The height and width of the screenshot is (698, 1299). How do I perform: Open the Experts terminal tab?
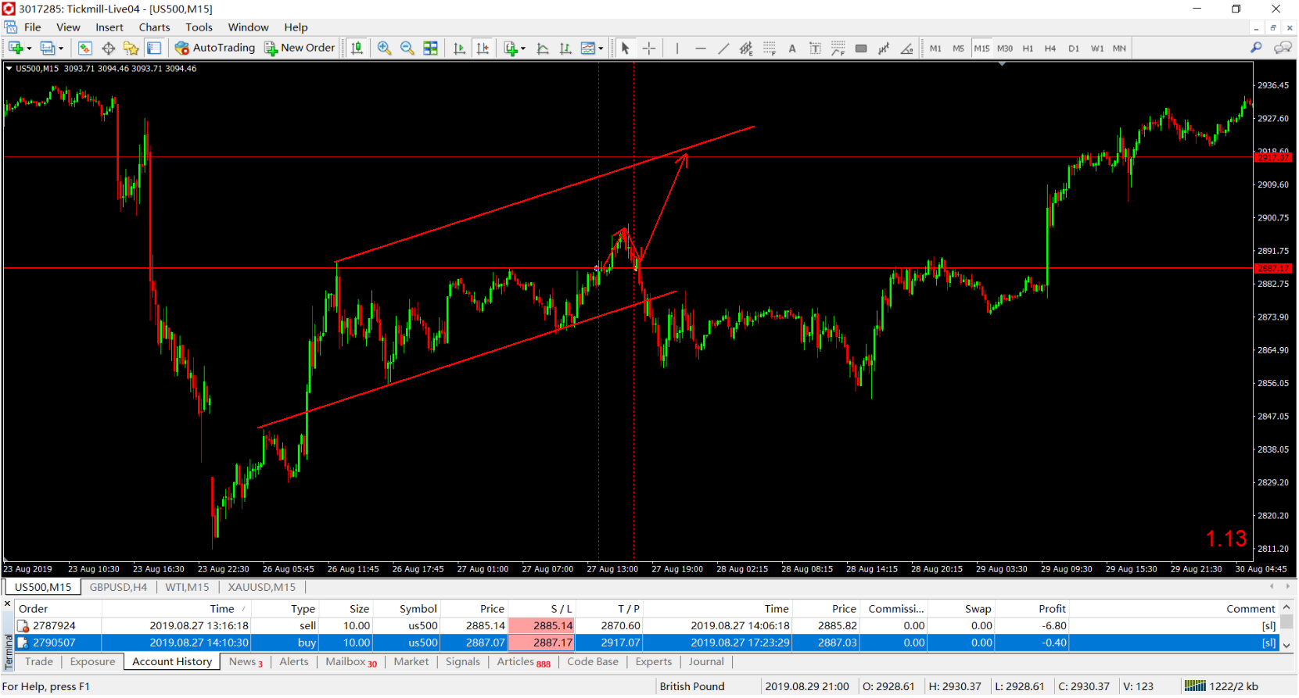(x=654, y=662)
